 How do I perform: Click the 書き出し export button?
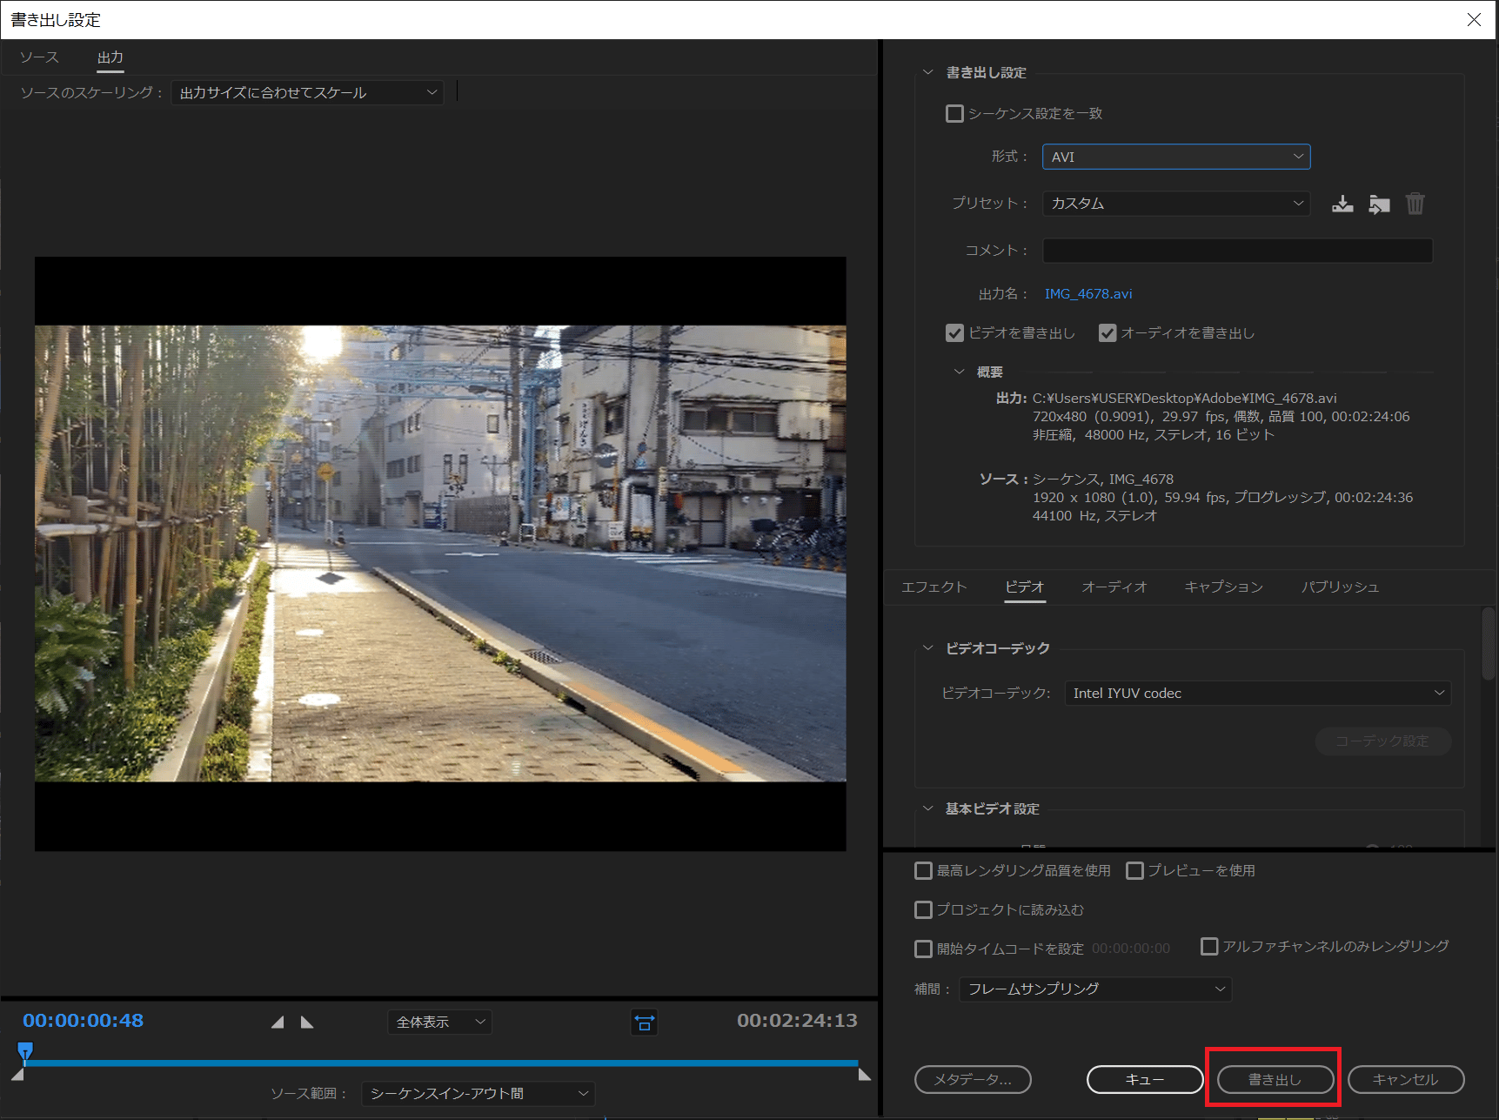pyautogui.click(x=1275, y=1080)
